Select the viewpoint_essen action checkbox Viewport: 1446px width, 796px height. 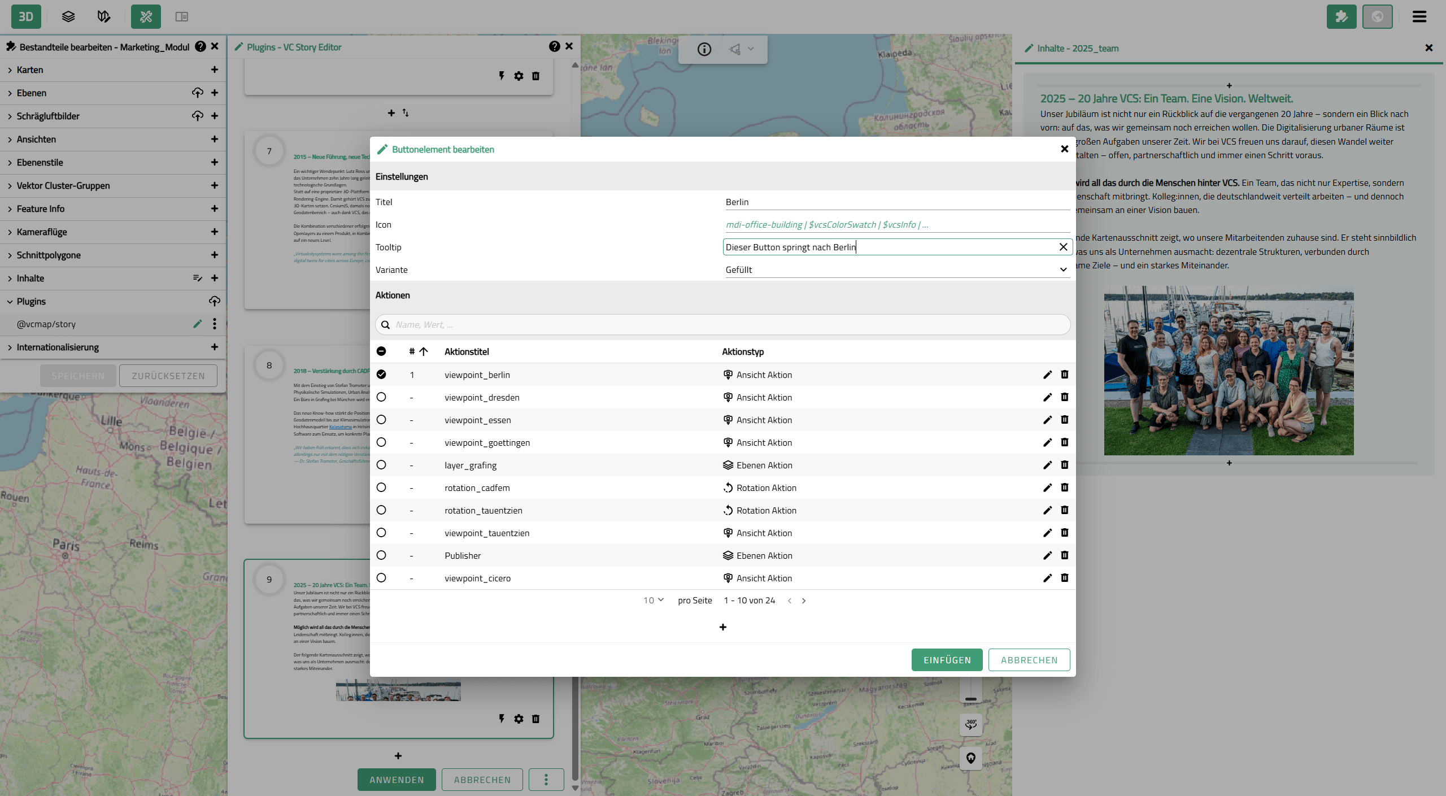tap(381, 420)
